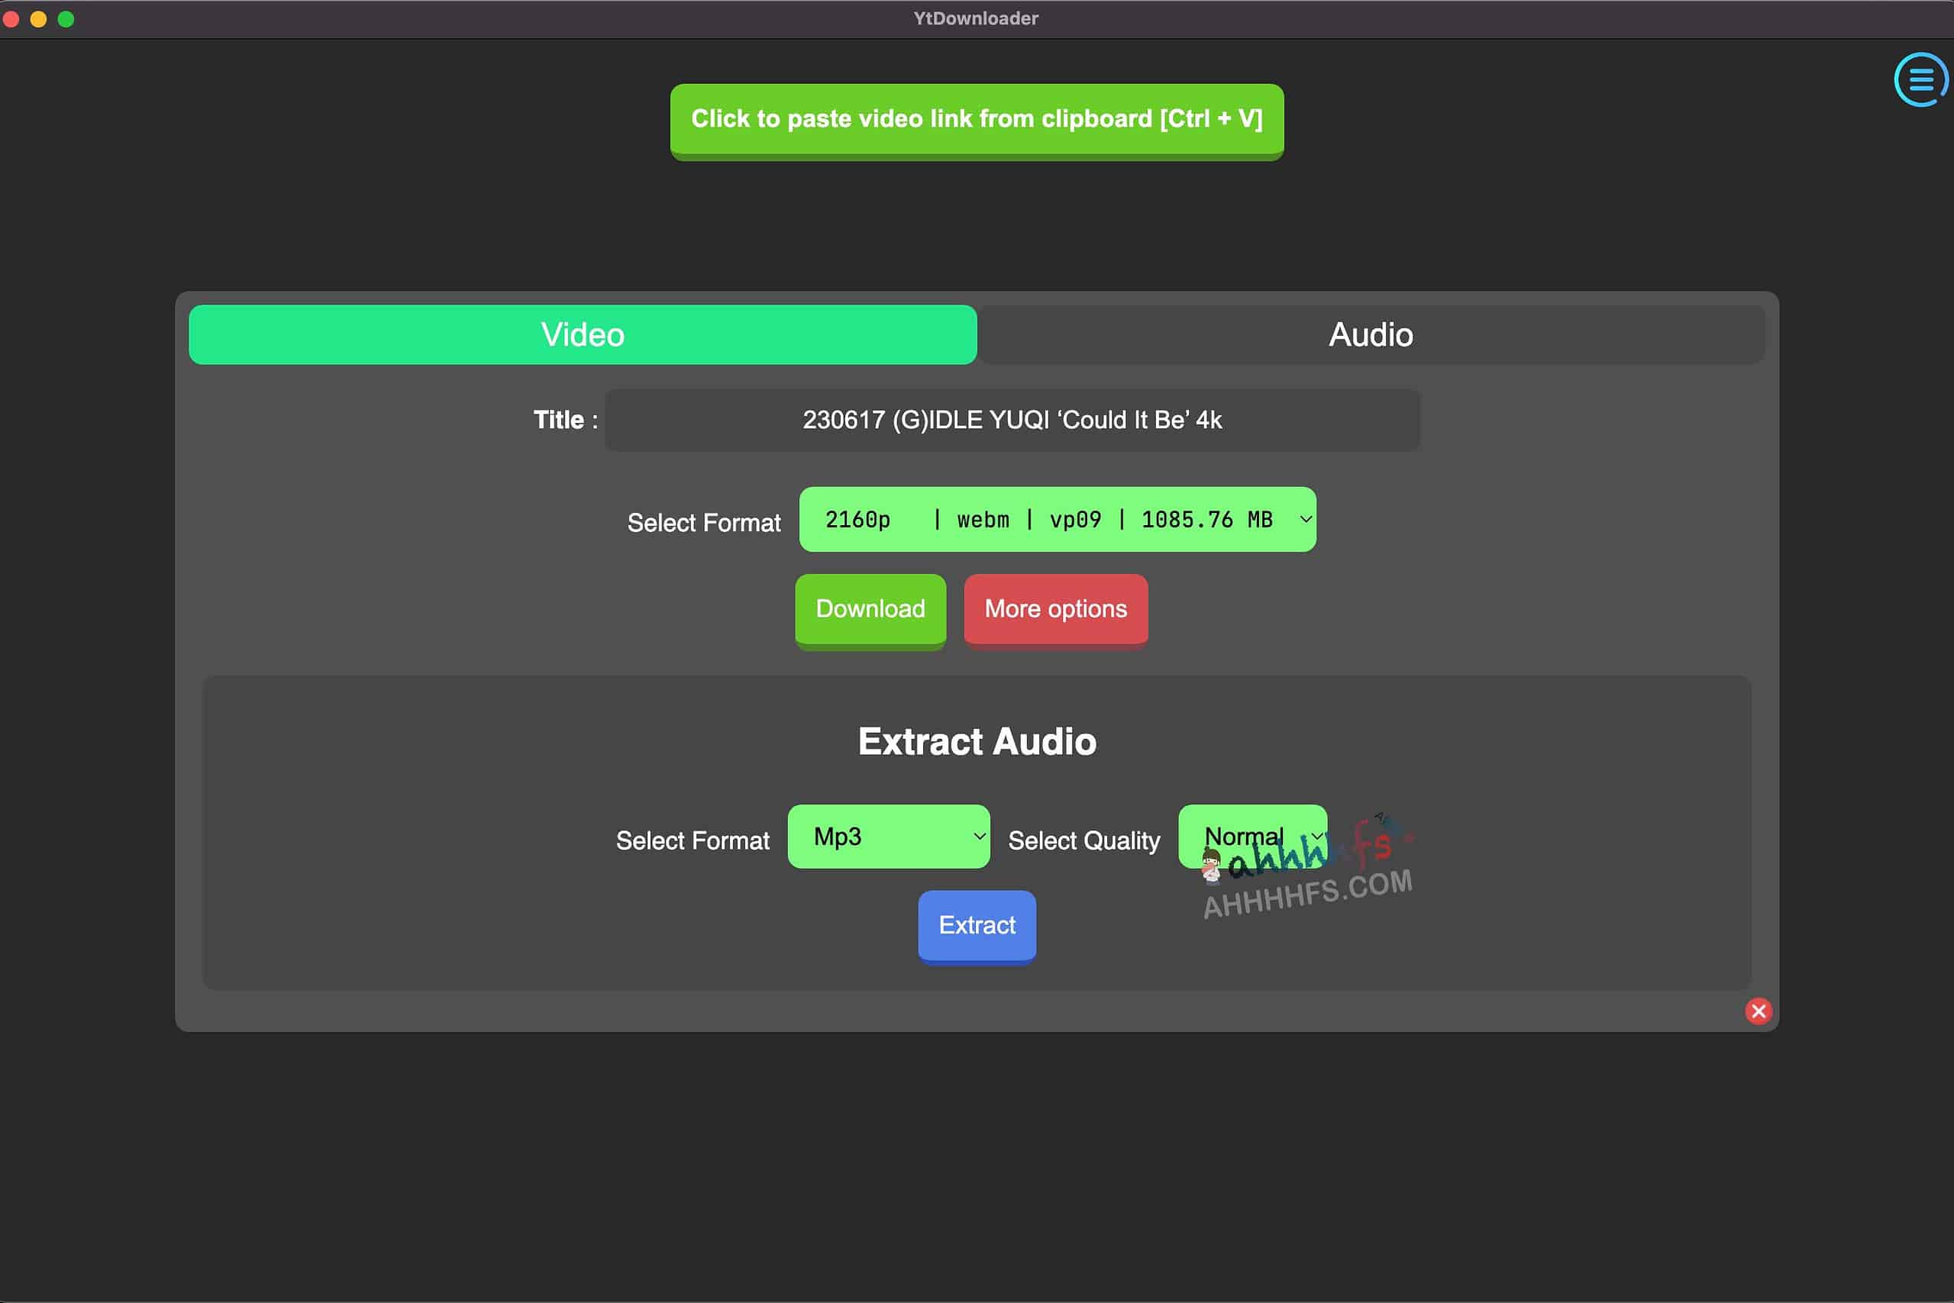Toggle between Video and Audio tabs
Viewport: 1954px width, 1303px height.
pos(1371,333)
